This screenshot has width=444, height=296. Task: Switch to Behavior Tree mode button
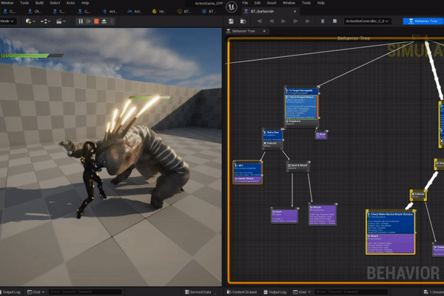423,21
